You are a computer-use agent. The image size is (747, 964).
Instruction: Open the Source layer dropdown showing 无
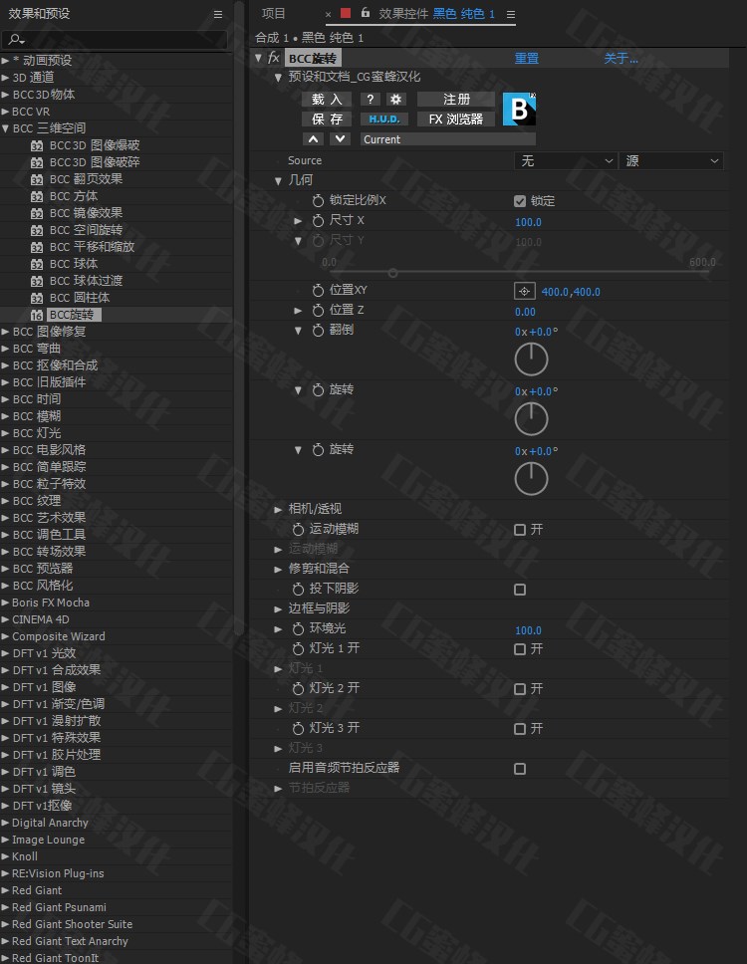click(x=565, y=161)
